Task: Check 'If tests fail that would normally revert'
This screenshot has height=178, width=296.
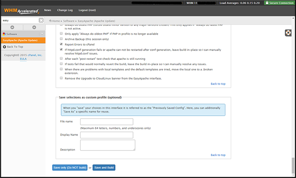Action: [x=61, y=64]
